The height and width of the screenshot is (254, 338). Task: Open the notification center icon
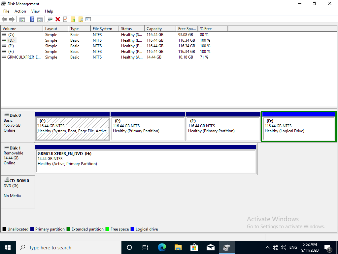328,248
